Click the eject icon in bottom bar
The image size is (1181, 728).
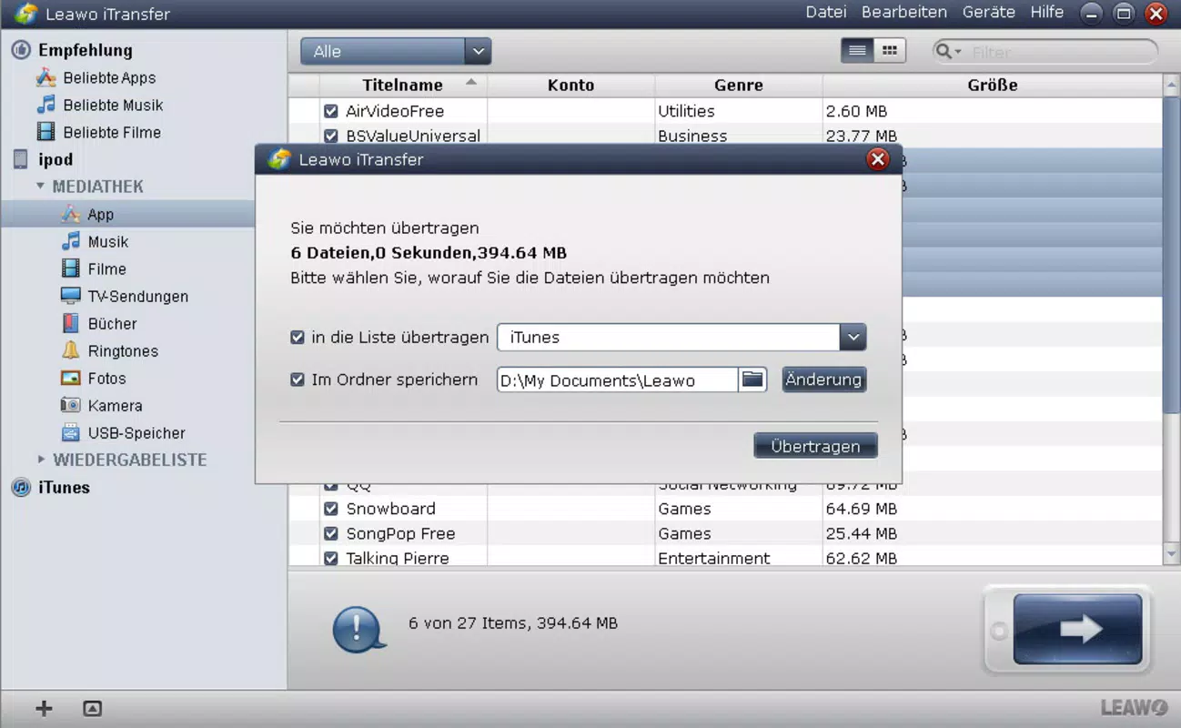(92, 709)
